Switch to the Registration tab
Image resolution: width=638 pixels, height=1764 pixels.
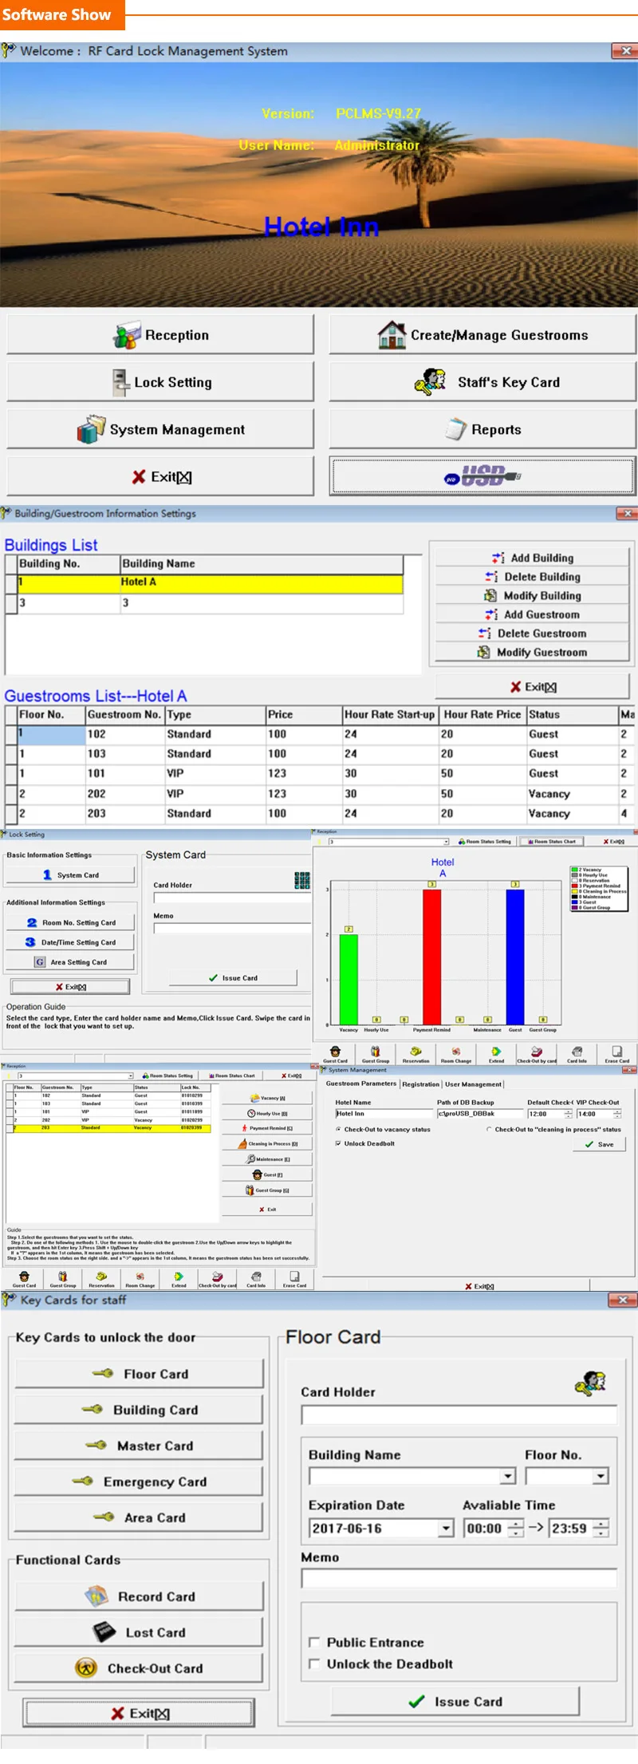[x=420, y=1084]
